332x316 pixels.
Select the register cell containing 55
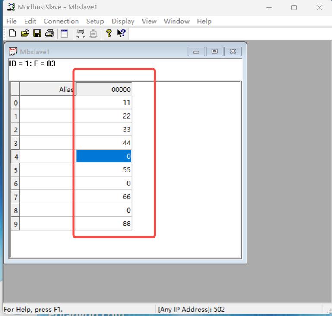(x=104, y=170)
